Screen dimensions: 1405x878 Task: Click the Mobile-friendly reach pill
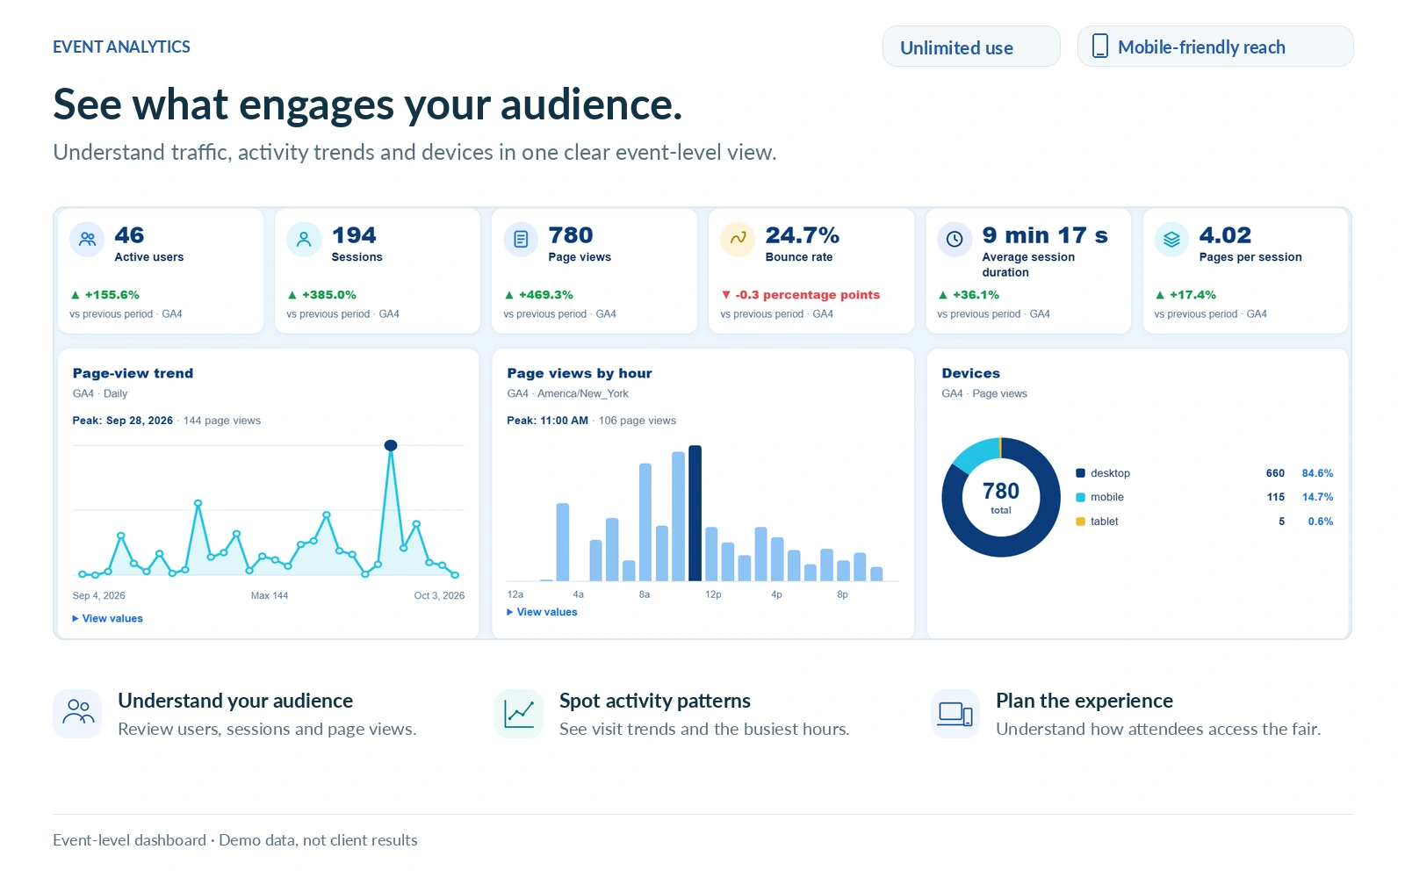(1215, 47)
